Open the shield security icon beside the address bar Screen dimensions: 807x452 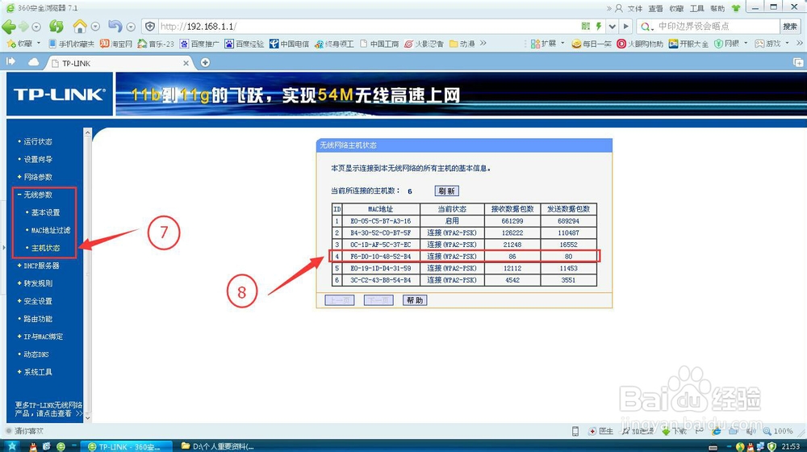150,27
